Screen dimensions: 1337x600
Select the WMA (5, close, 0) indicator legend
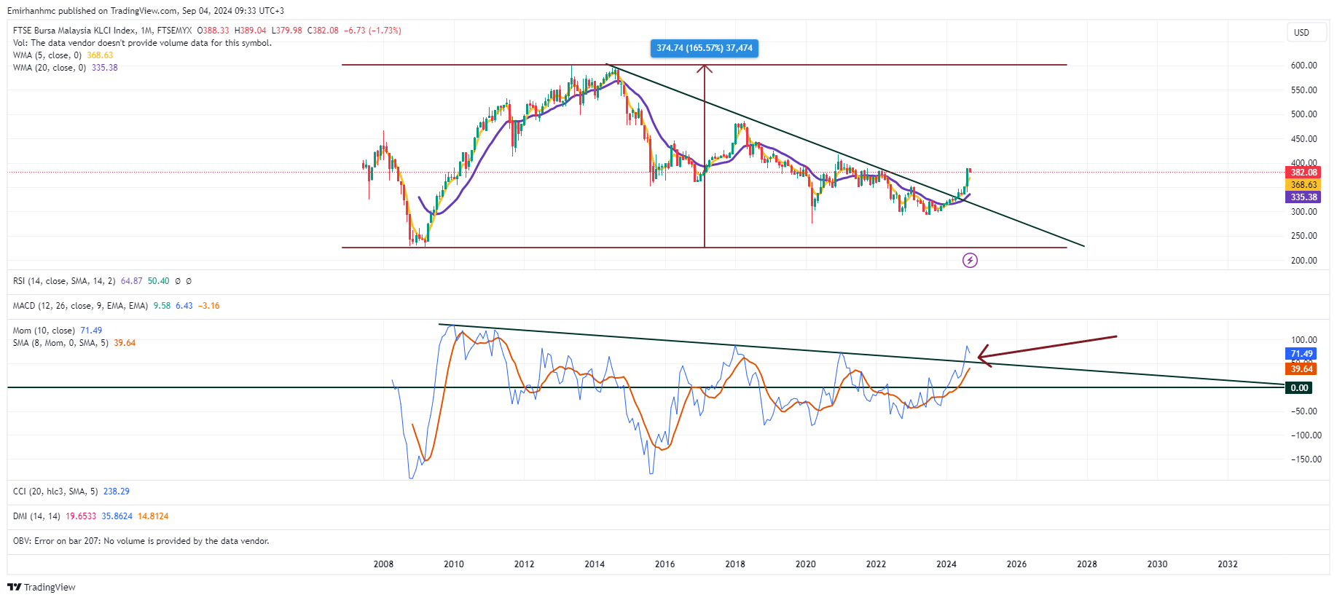(47, 55)
